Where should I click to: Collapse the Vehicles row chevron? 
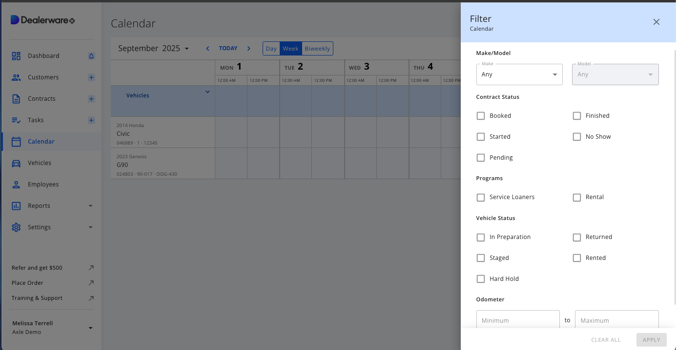point(207,92)
